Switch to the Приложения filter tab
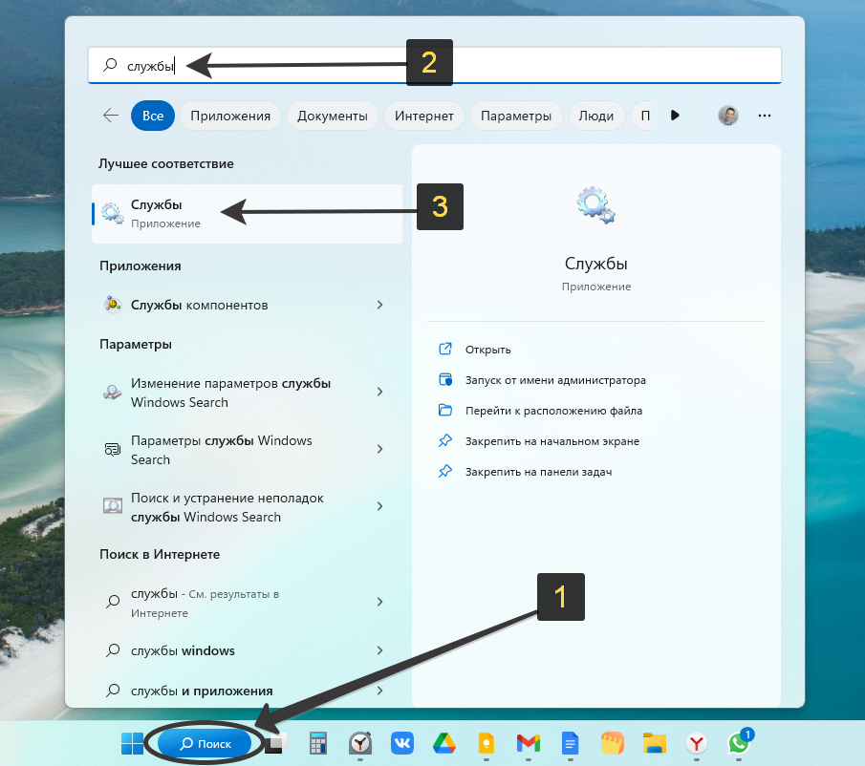 pos(230,116)
